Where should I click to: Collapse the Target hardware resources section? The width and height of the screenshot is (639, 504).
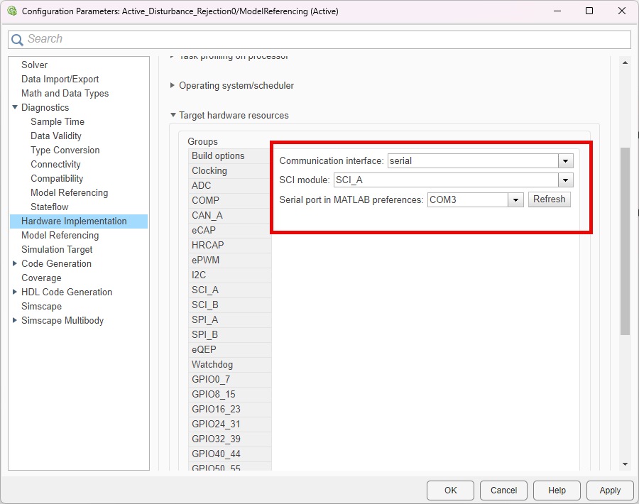click(x=173, y=116)
